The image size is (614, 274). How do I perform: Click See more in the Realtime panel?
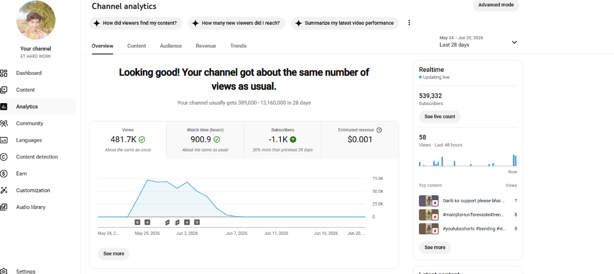point(435,247)
